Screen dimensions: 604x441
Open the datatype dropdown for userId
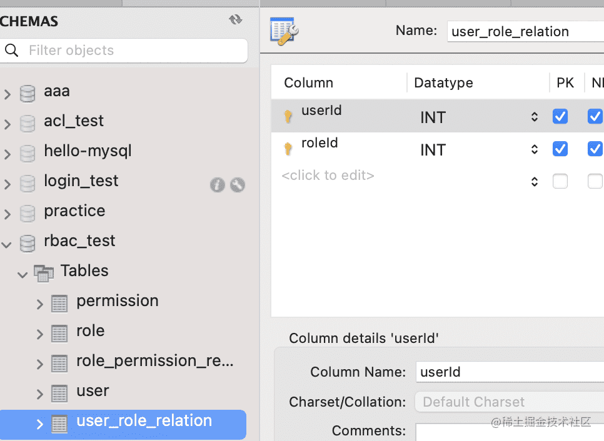(535, 117)
